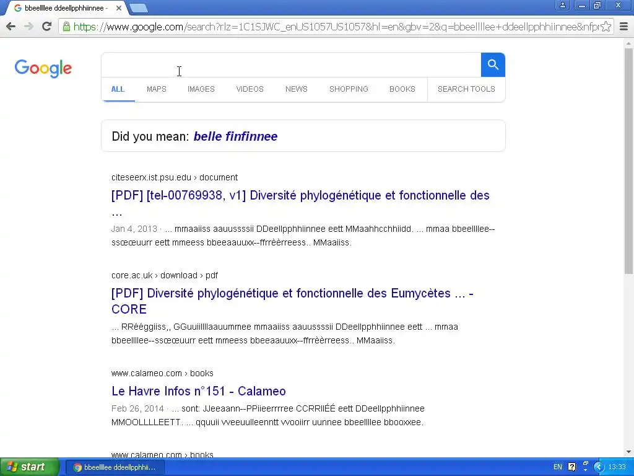Click the 13:33 clock
634x476 pixels.
point(617,467)
